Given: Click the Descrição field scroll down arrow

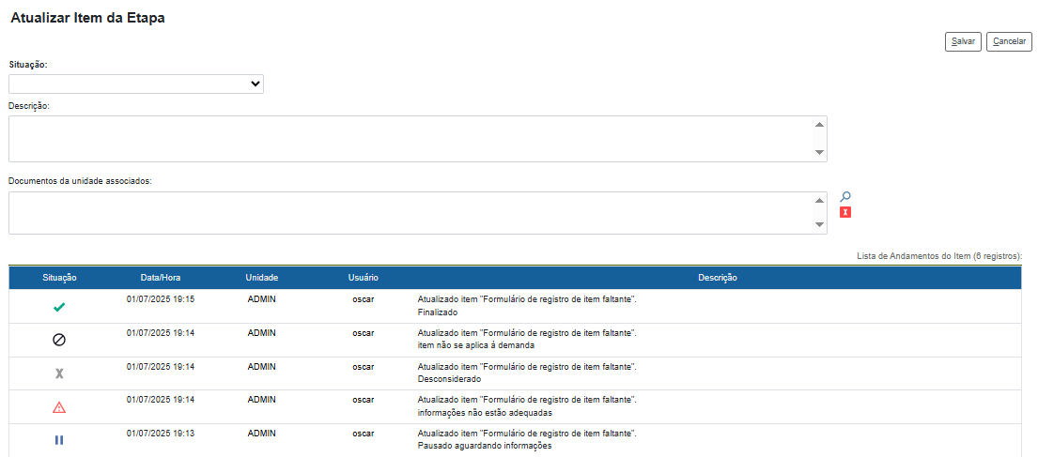Looking at the screenshot, I should (819, 153).
